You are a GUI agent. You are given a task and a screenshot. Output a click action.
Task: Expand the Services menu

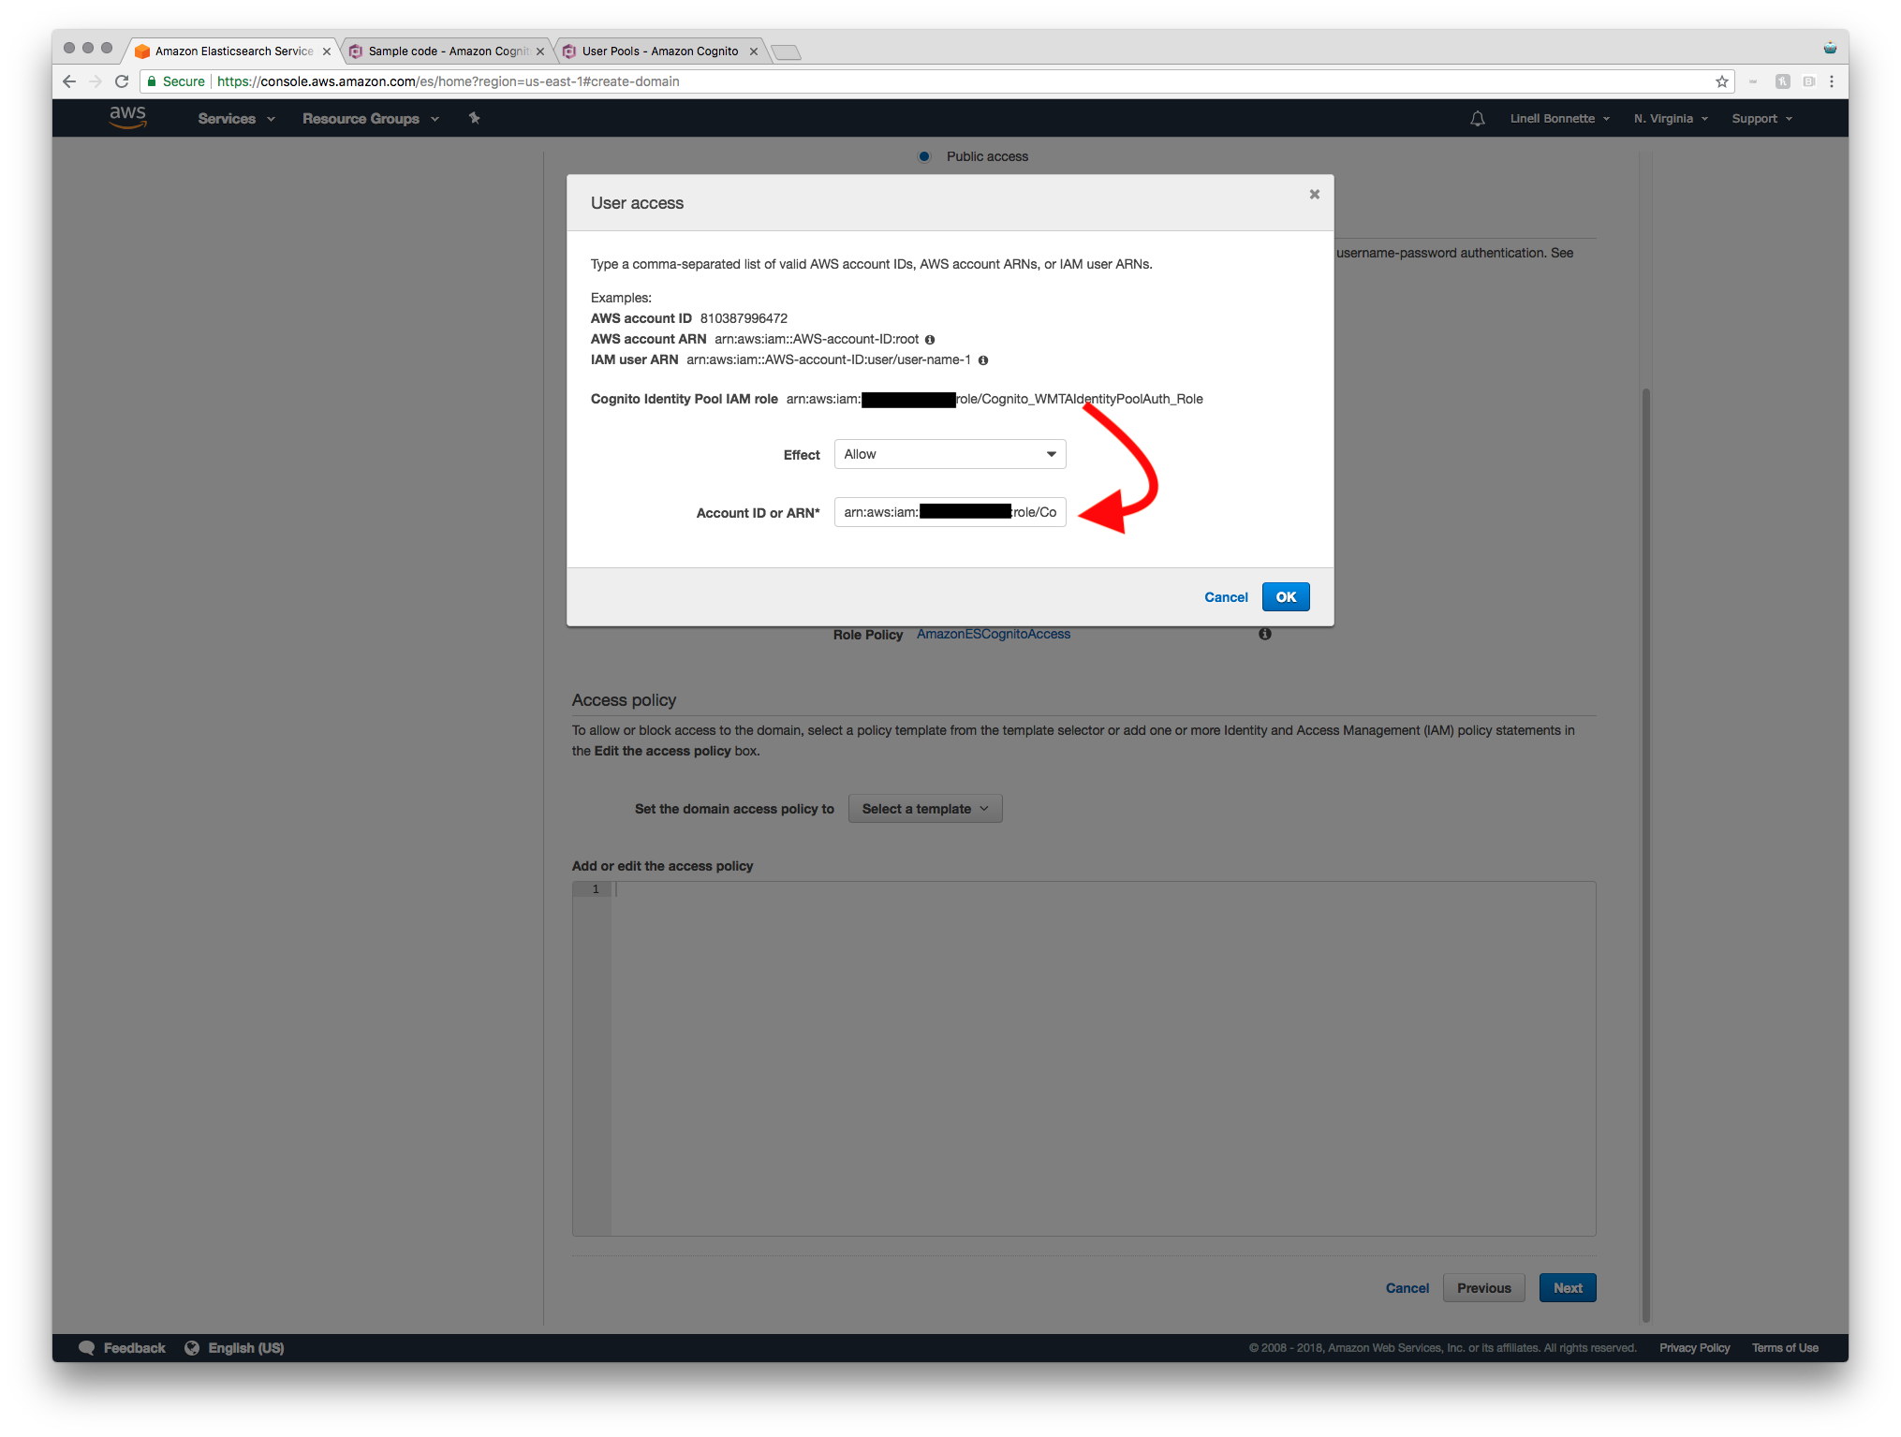[236, 118]
